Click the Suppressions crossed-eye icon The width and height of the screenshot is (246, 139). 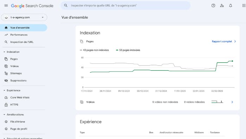coord(6,81)
